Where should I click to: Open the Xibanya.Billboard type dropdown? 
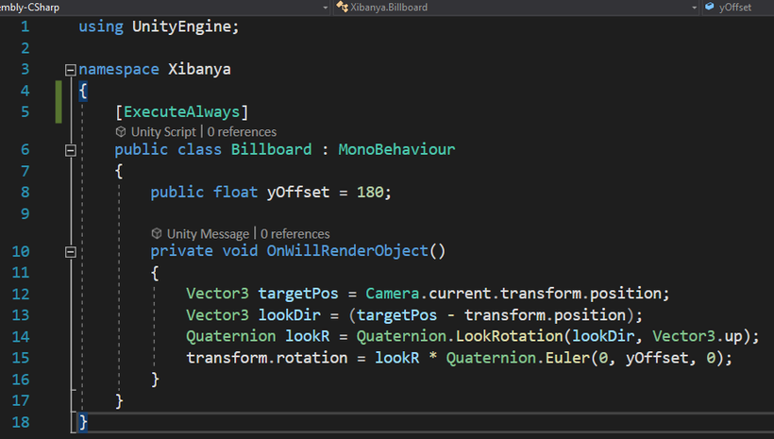pos(516,7)
